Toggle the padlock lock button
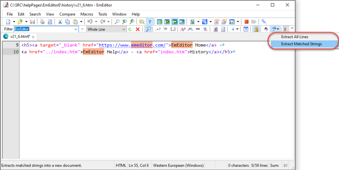The width and height of the screenshot is (339, 170). tap(256, 29)
